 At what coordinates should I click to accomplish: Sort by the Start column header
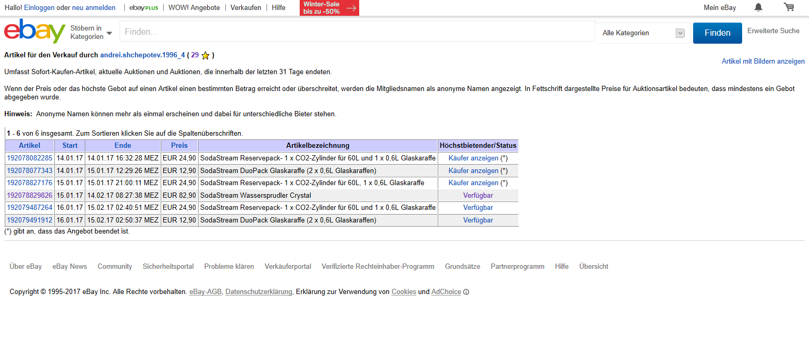click(x=70, y=146)
